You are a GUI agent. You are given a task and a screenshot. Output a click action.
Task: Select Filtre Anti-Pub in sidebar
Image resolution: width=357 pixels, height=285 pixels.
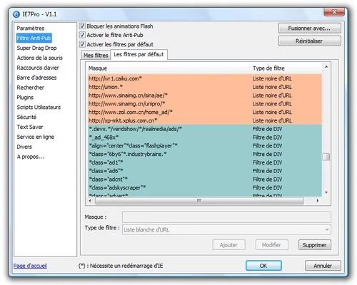pyautogui.click(x=34, y=38)
